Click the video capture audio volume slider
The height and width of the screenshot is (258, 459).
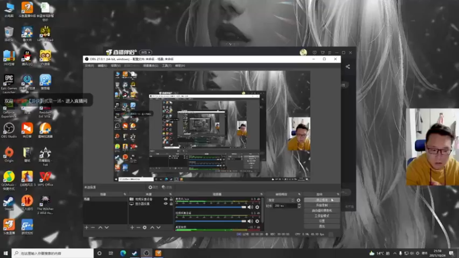tap(211, 221)
